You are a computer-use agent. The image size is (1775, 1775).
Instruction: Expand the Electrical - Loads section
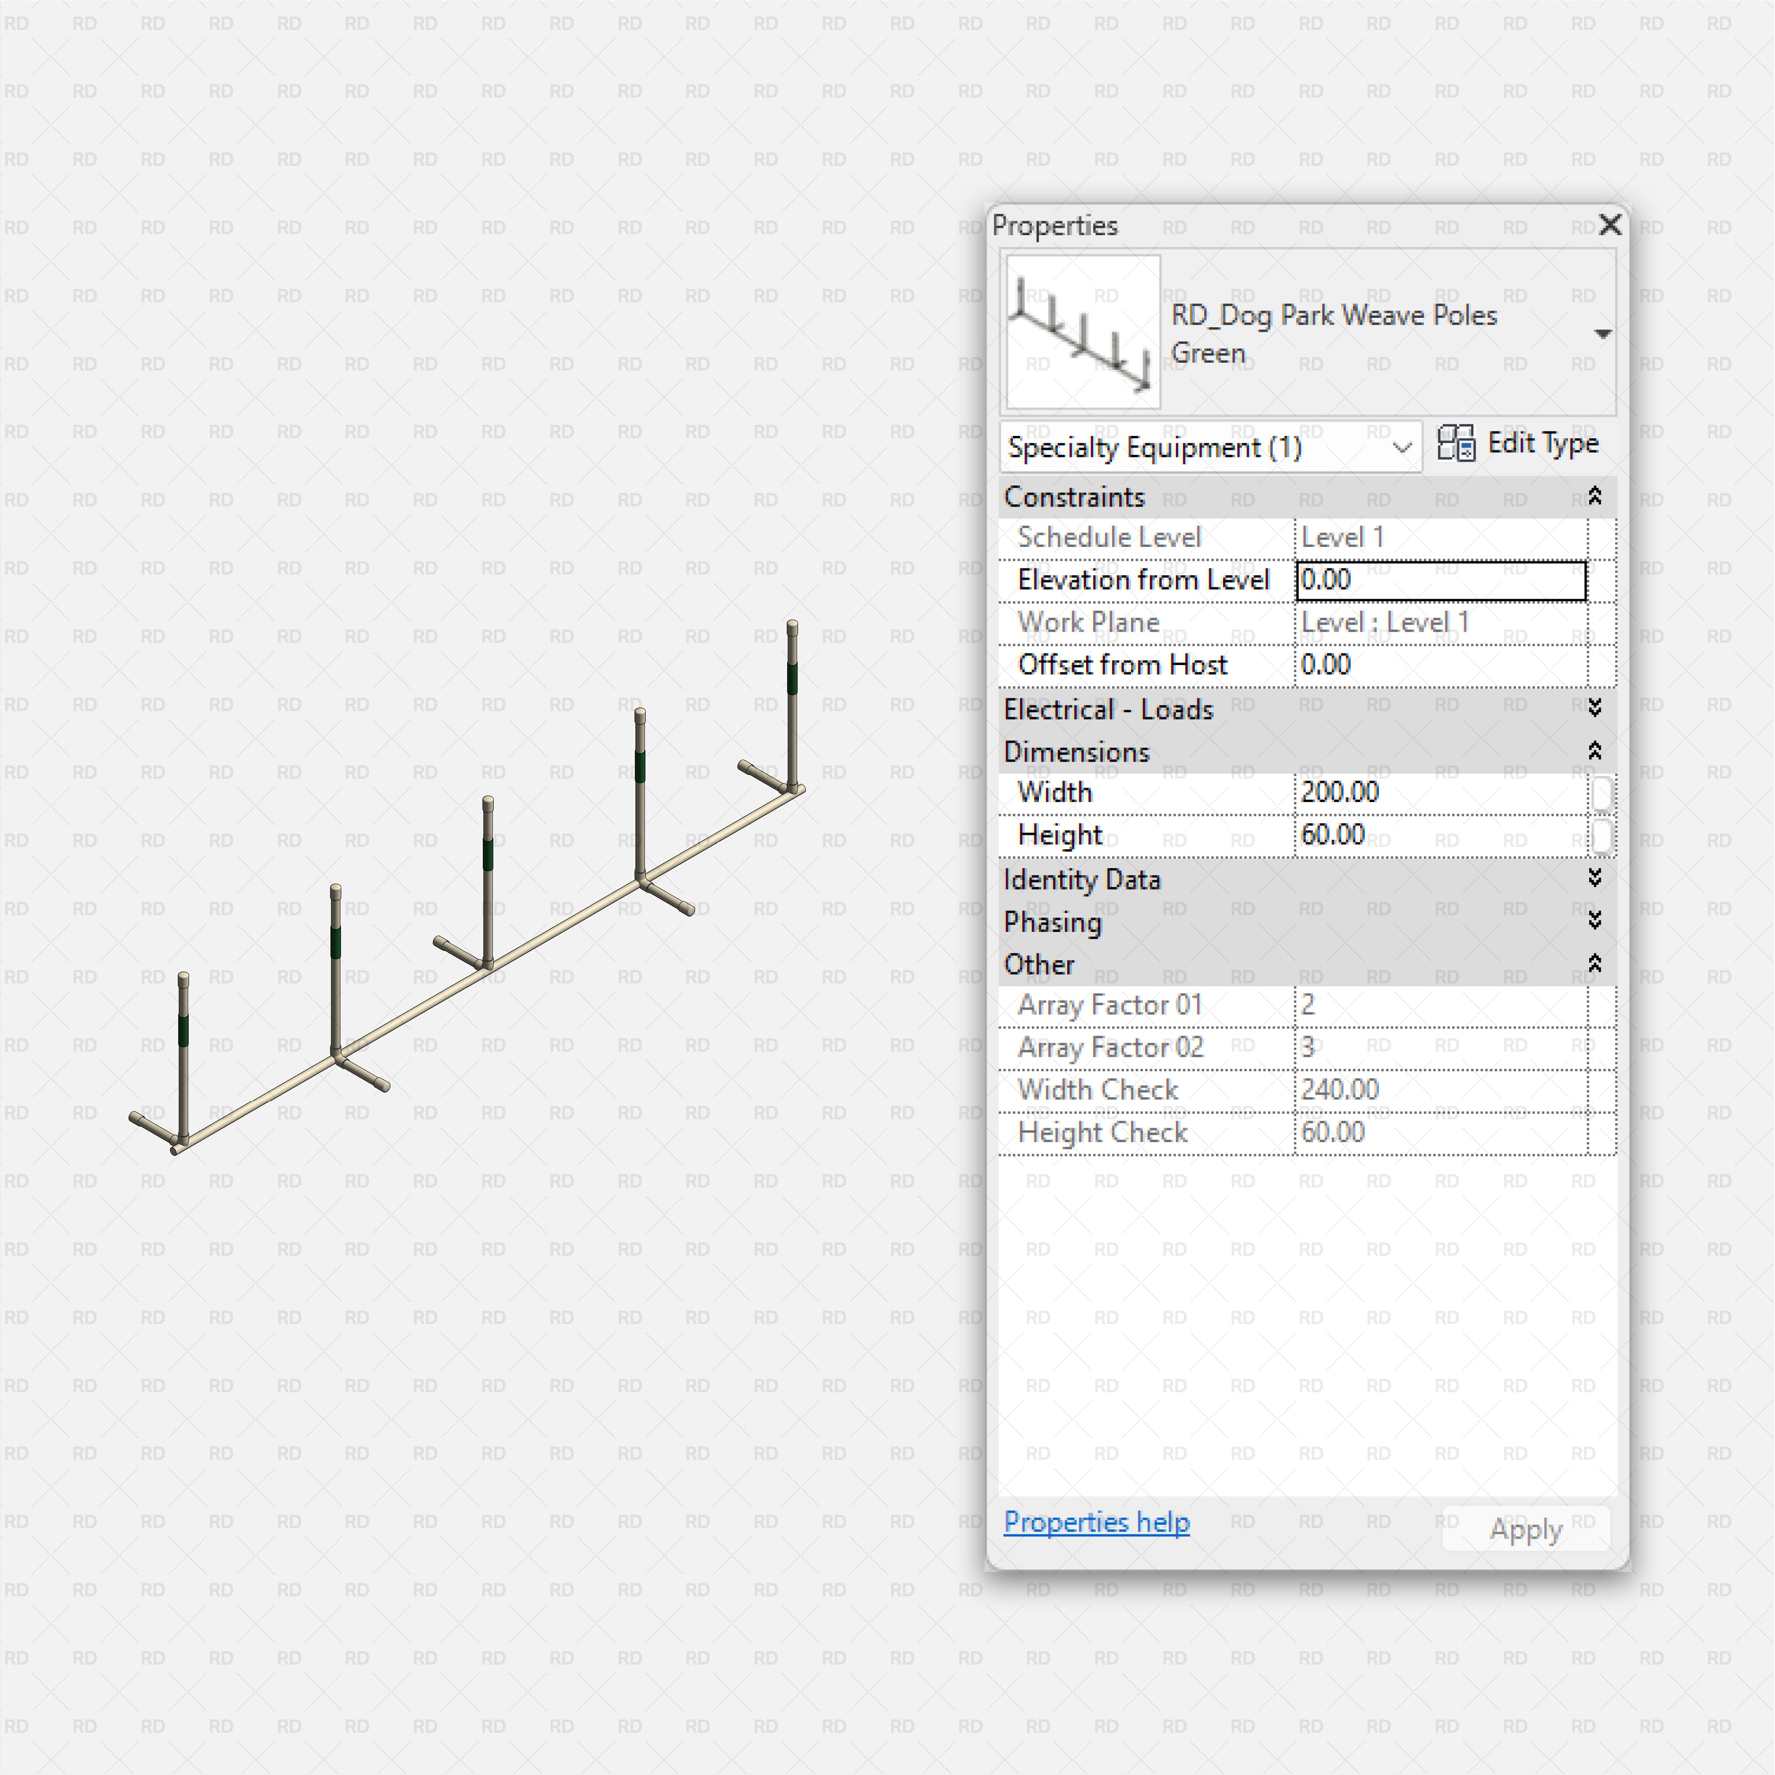(x=1596, y=707)
